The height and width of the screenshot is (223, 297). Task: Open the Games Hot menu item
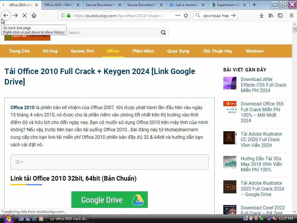tap(82, 51)
